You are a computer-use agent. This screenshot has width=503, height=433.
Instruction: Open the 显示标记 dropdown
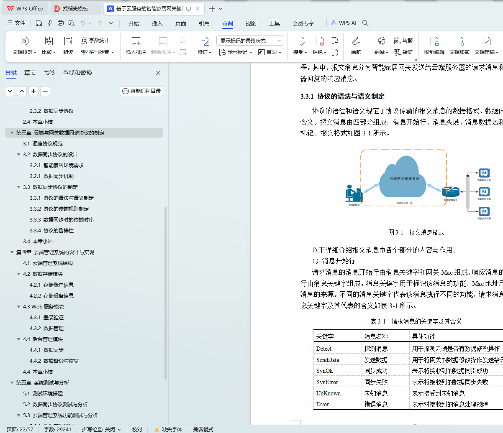(236, 52)
